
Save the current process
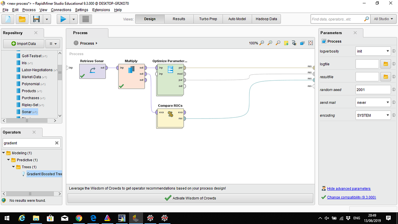click(36, 19)
